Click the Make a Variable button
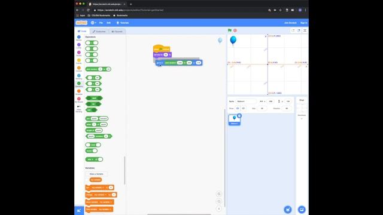This screenshot has height=215, width=383. (x=96, y=174)
